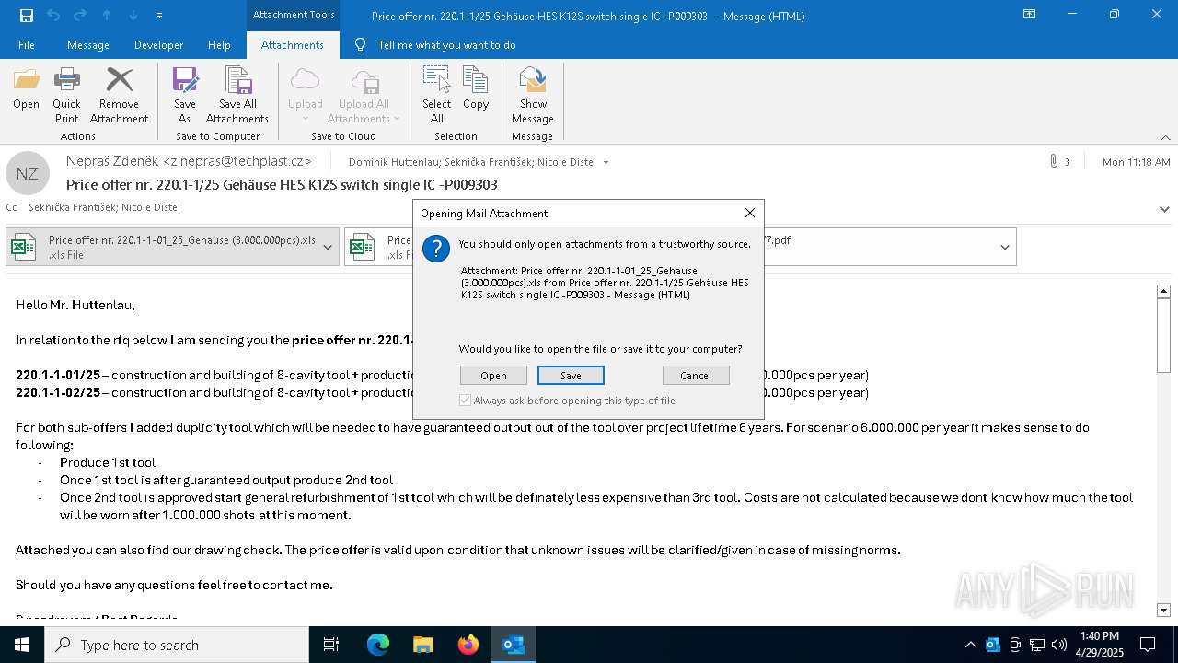Screen dimensions: 1178x663
Task: Click the Quick Print icon
Action: coord(66,95)
